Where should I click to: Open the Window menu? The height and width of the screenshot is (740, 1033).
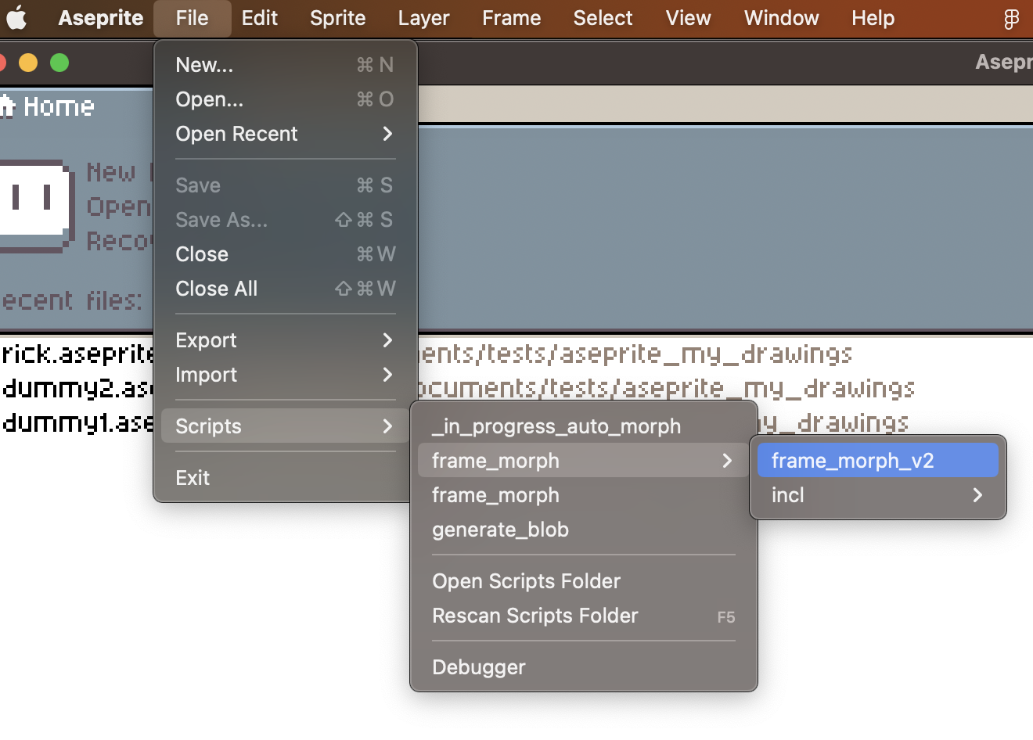[x=781, y=18]
